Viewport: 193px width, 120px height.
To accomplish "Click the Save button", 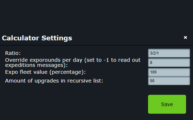I will tap(167, 104).
